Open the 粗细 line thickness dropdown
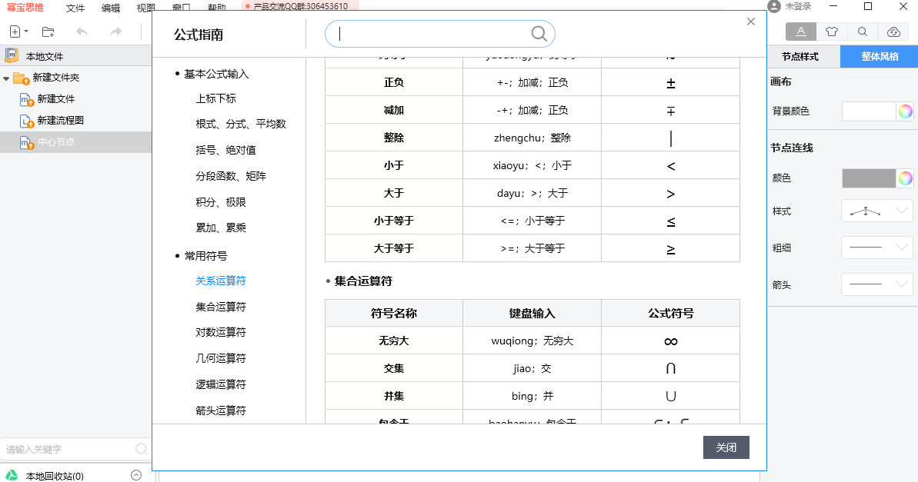Viewport: 918px width, 482px height. [x=876, y=248]
